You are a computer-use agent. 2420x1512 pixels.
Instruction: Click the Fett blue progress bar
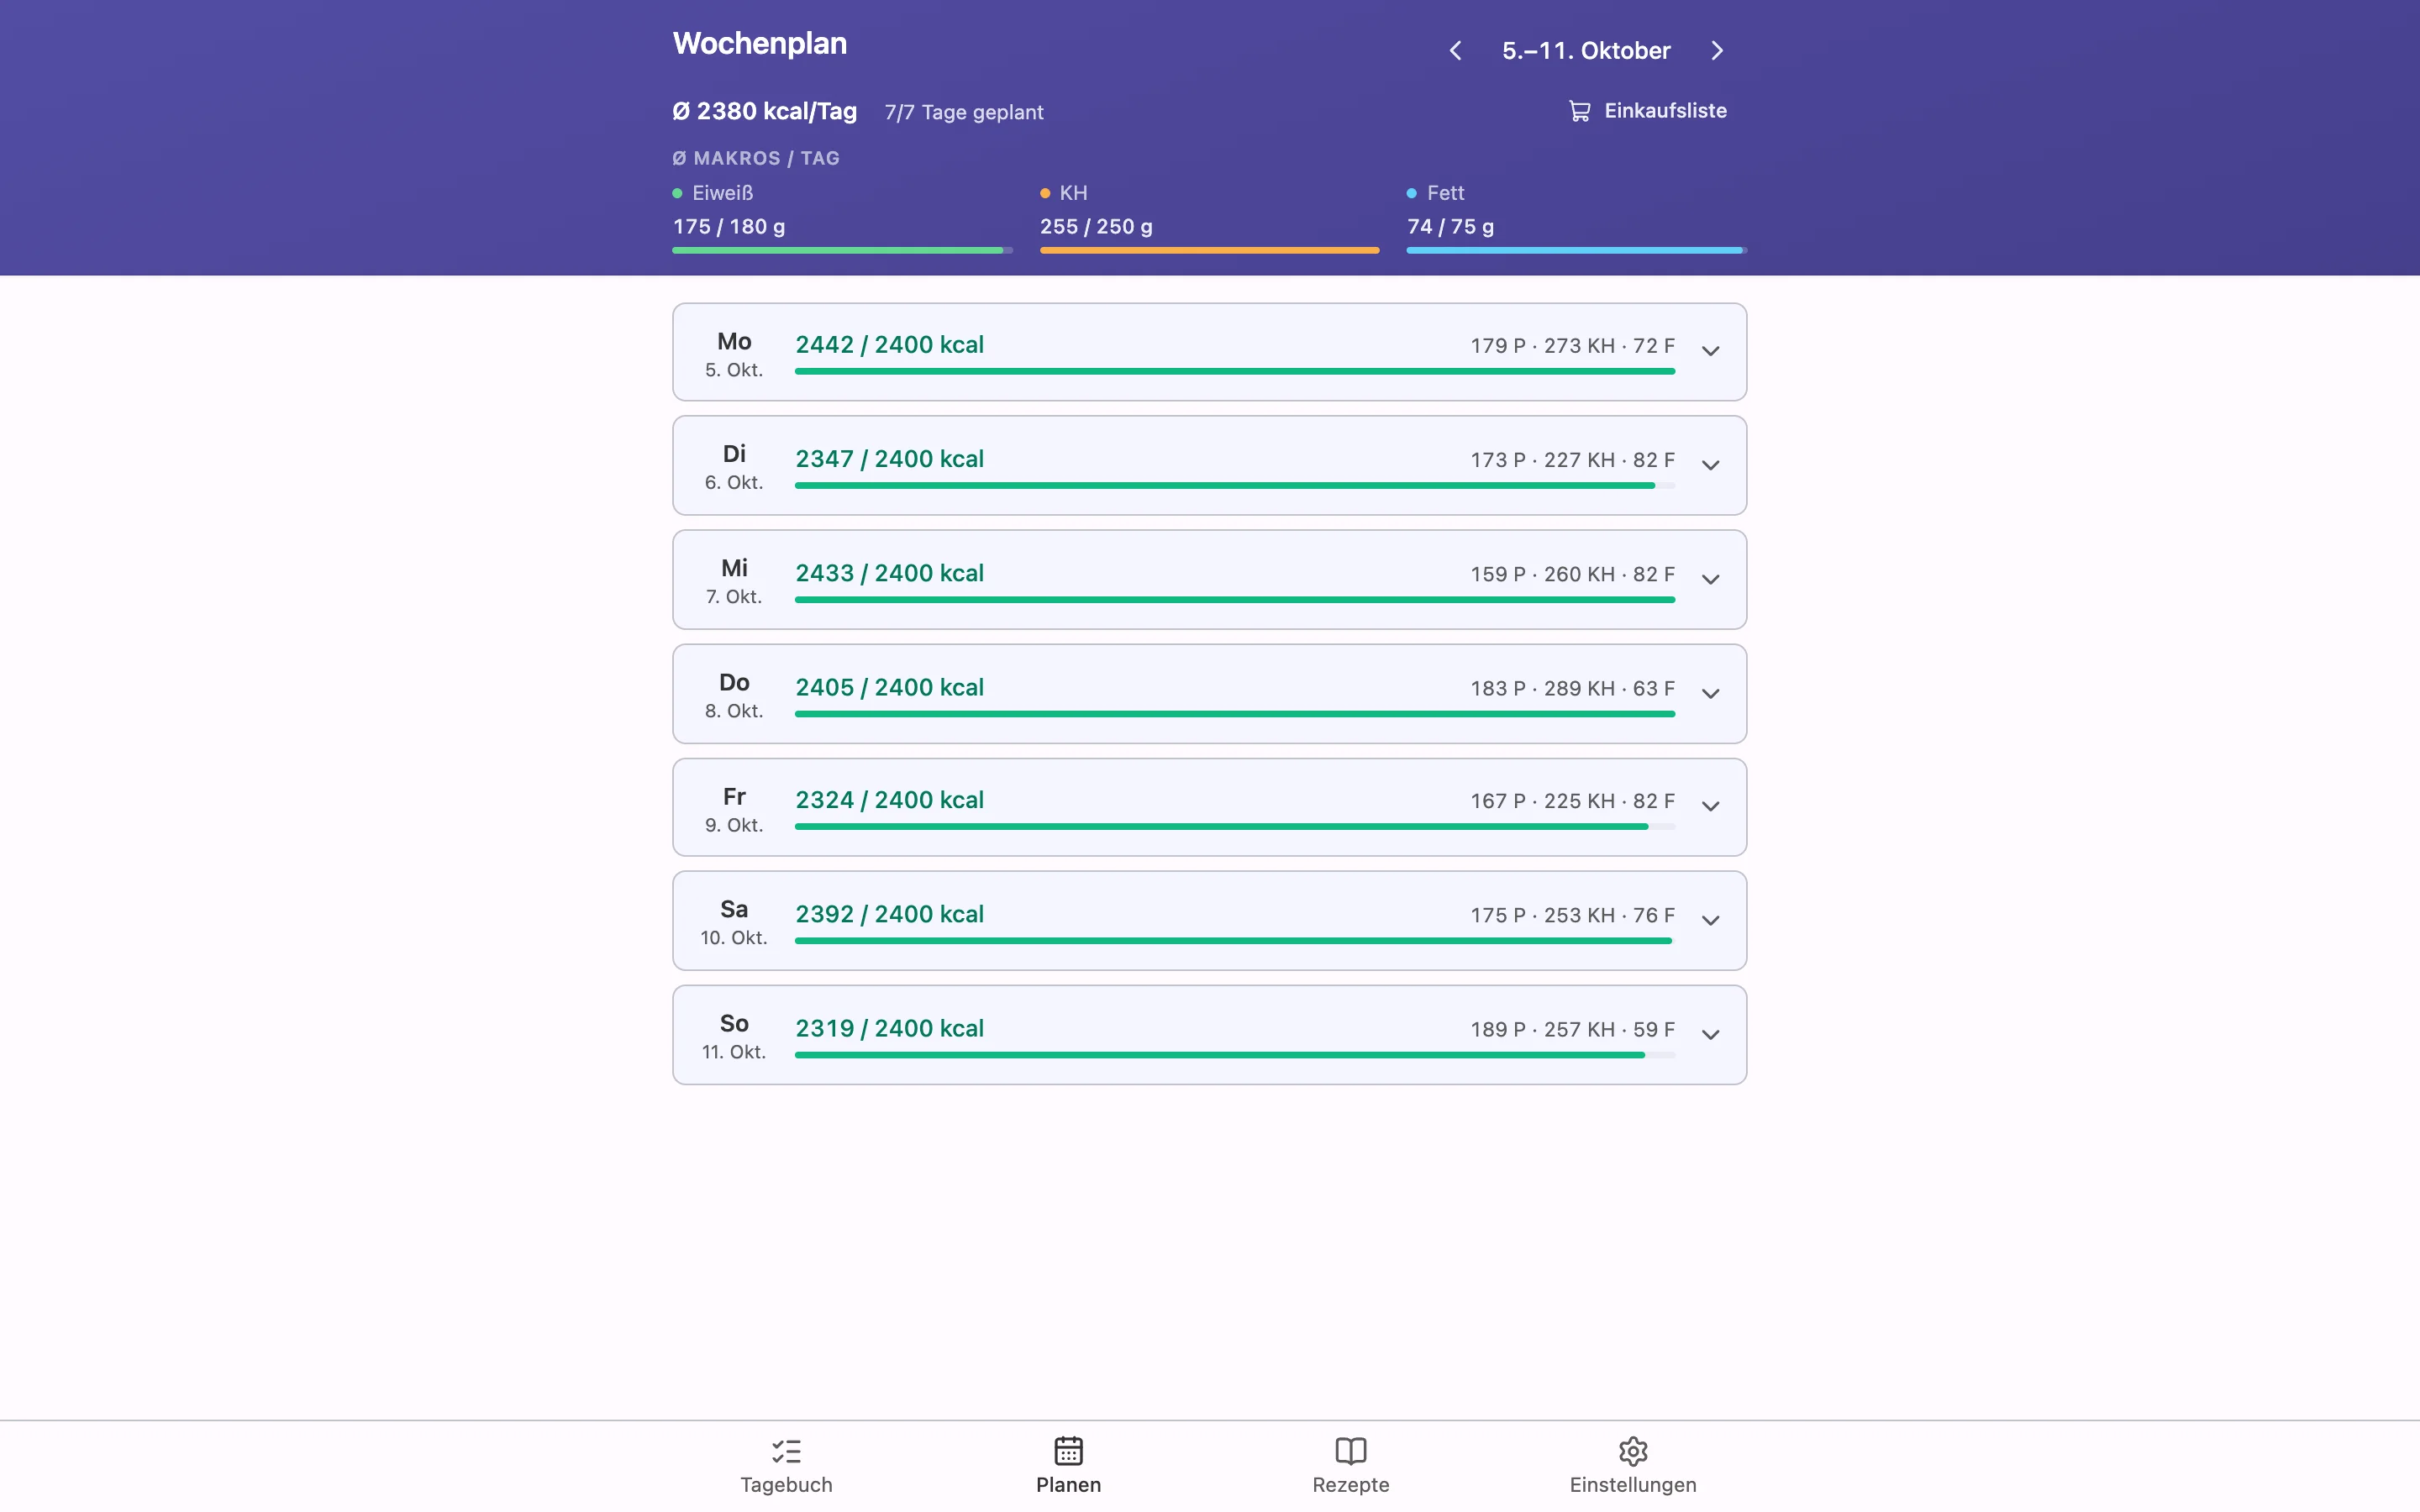tap(1576, 250)
